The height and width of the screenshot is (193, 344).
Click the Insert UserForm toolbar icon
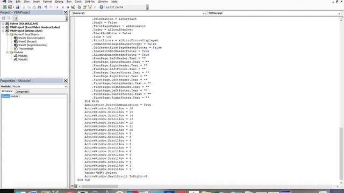[x=10, y=7]
